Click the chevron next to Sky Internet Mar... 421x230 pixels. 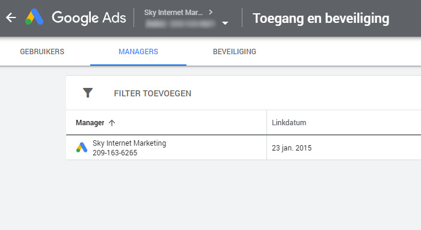click(210, 12)
